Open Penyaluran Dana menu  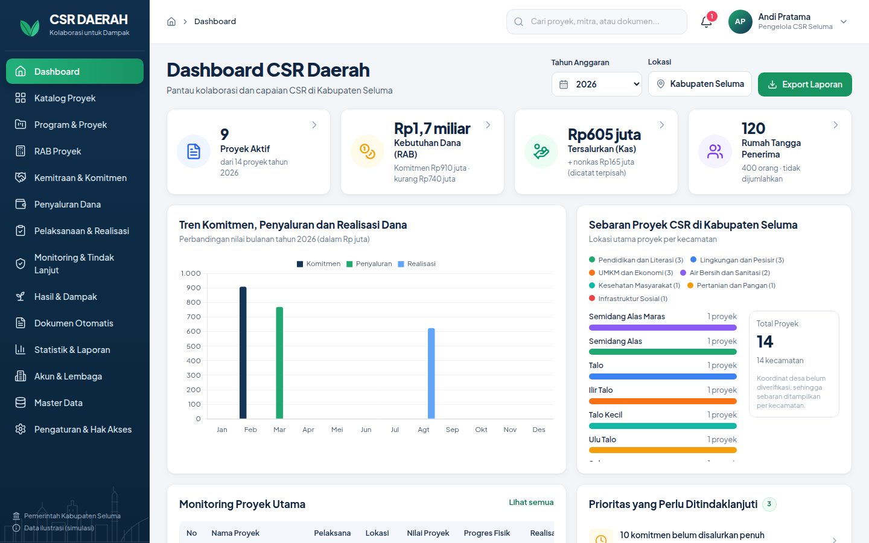coord(75,204)
